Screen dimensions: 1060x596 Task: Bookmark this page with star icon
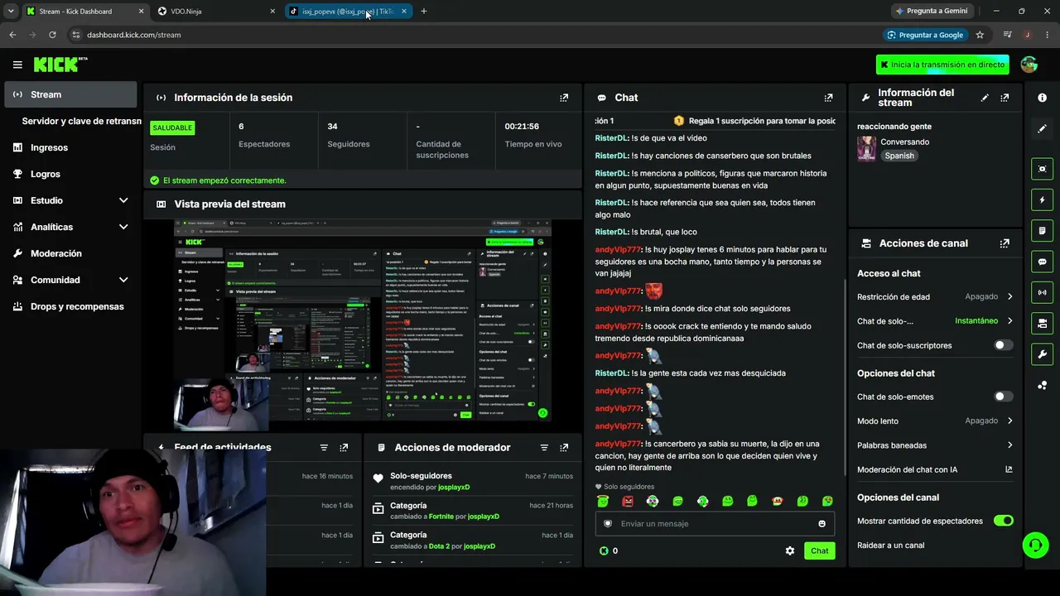pyautogui.click(x=980, y=35)
